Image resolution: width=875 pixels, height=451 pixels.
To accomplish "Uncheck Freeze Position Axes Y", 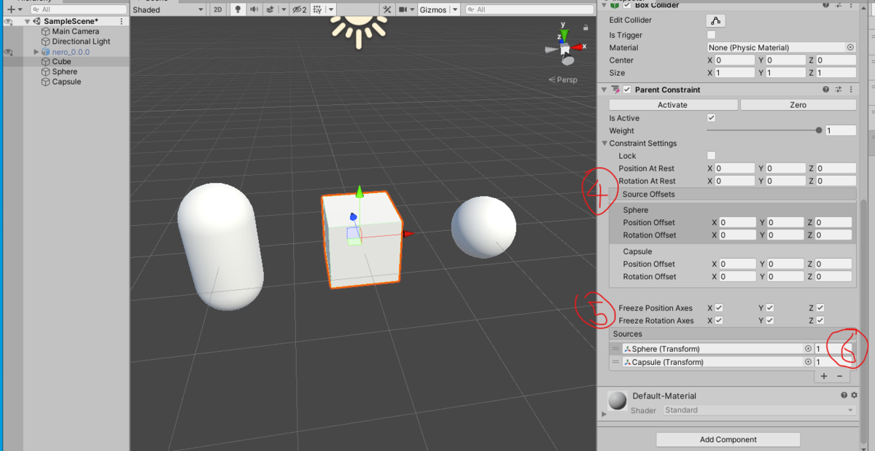I will coord(769,307).
